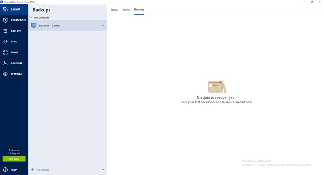The image size is (324, 175).
Task: Click the No data to recover yet heading
Action: [215, 97]
